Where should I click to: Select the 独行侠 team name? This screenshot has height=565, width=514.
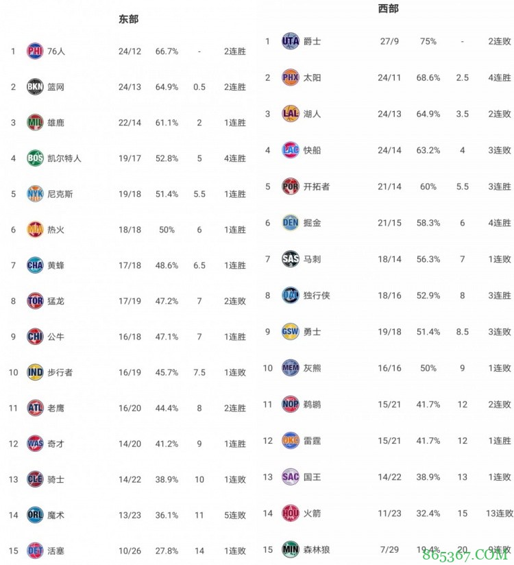[317, 296]
